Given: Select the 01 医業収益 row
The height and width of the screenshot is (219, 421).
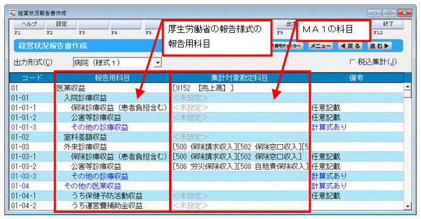Looking at the screenshot, I should click(207, 88).
